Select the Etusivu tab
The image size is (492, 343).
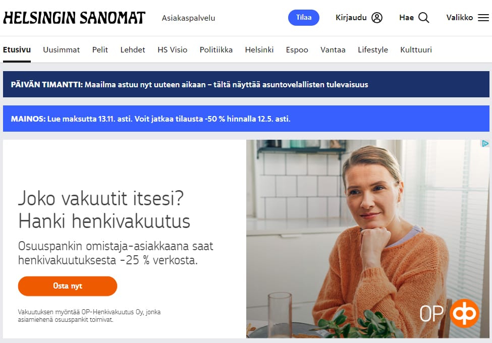coord(17,50)
